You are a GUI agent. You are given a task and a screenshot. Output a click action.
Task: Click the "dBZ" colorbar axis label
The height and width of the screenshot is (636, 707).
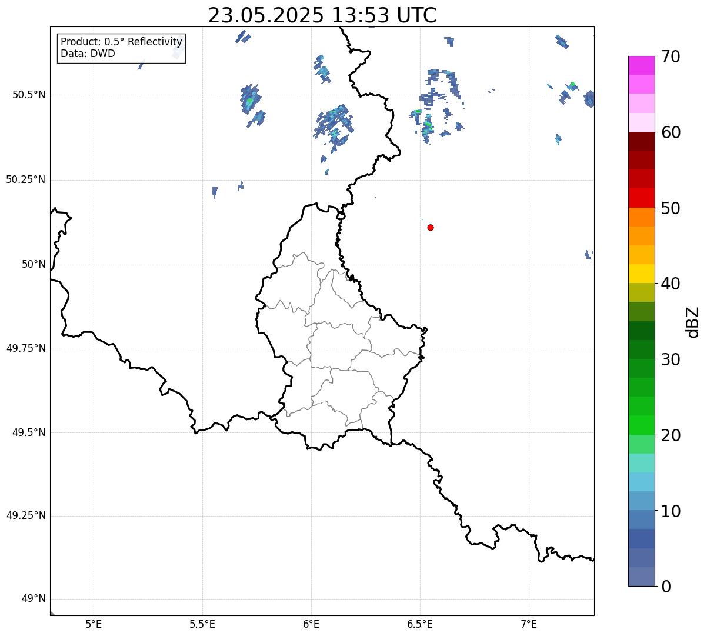click(x=693, y=322)
